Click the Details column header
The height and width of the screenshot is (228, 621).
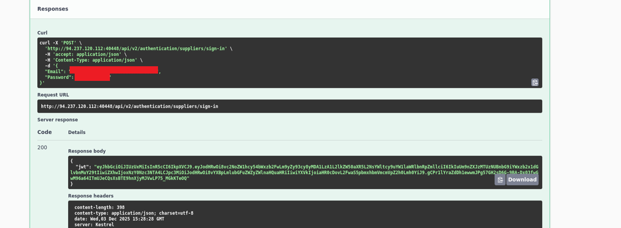pos(76,133)
